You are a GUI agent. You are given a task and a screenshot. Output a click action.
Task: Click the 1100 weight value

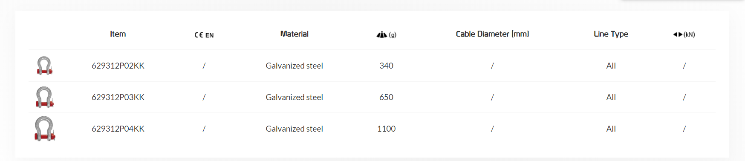(x=386, y=129)
